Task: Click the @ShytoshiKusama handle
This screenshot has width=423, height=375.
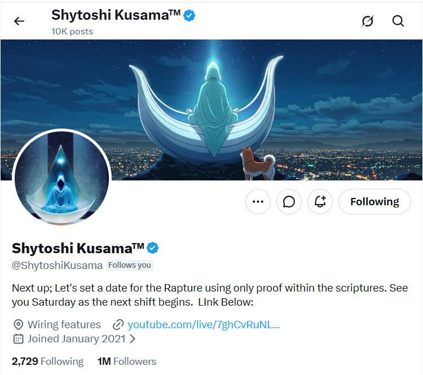Action: 57,265
